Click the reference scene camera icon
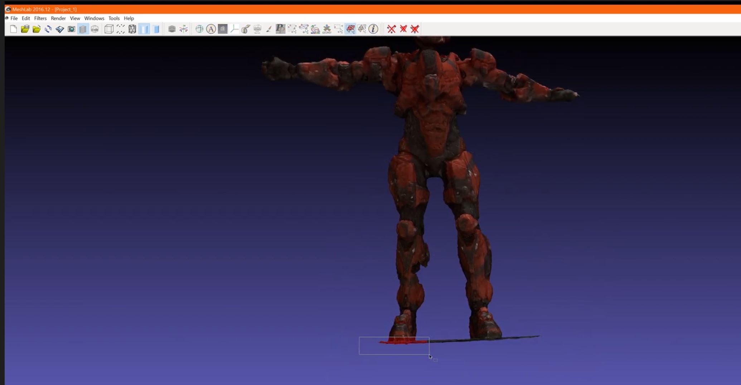 click(257, 29)
